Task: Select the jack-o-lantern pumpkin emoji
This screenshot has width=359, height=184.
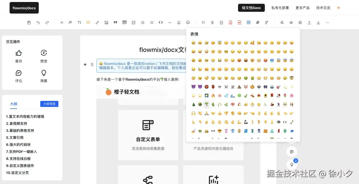Action: tap(252, 87)
